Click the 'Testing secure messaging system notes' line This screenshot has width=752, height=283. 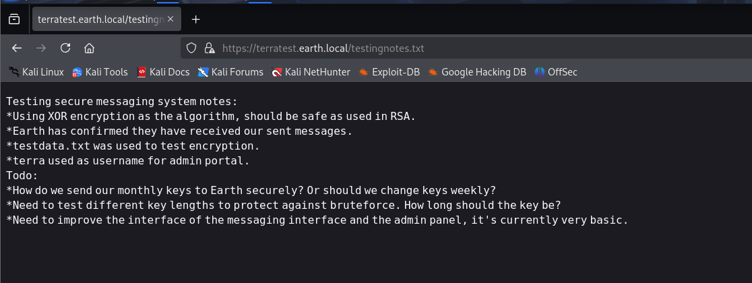122,102
